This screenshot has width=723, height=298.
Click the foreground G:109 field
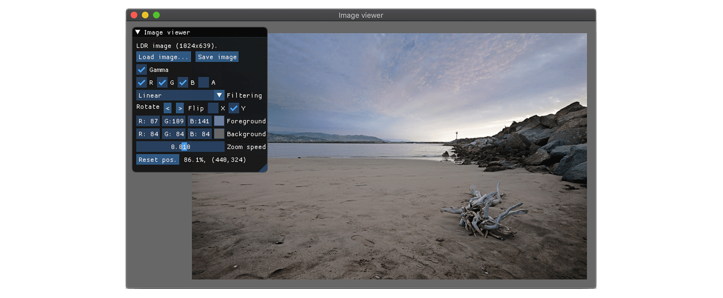tap(174, 121)
